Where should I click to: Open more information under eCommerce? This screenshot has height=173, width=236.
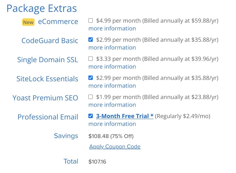(112, 29)
